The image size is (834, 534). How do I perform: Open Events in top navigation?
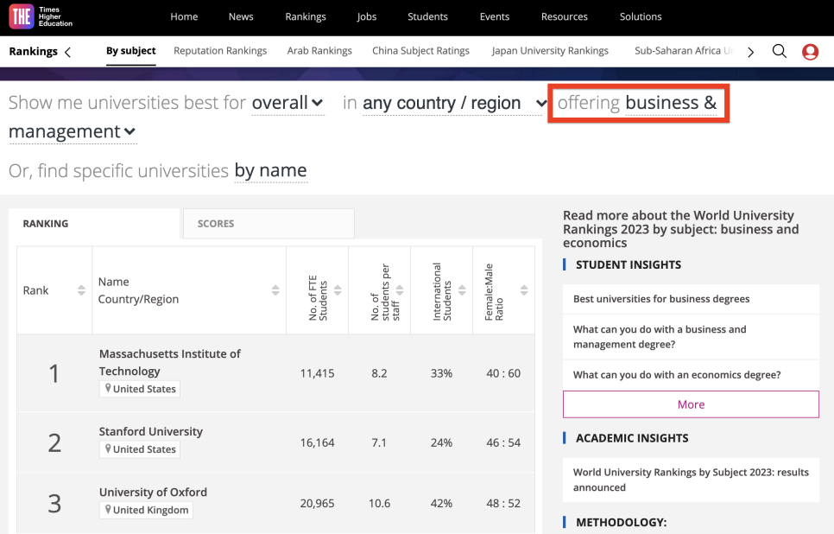click(x=494, y=16)
